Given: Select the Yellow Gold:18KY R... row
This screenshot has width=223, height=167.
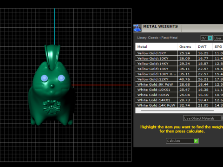Looking at the screenshot, I should click(179, 74).
